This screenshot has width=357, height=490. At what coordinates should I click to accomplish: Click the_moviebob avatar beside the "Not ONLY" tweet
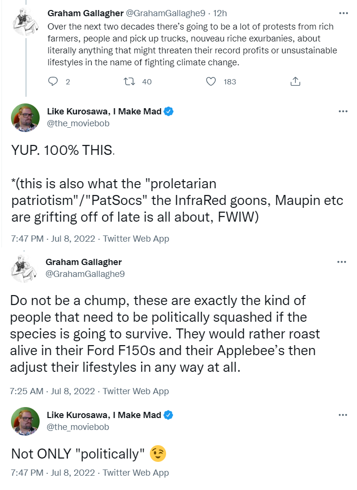coord(25,421)
